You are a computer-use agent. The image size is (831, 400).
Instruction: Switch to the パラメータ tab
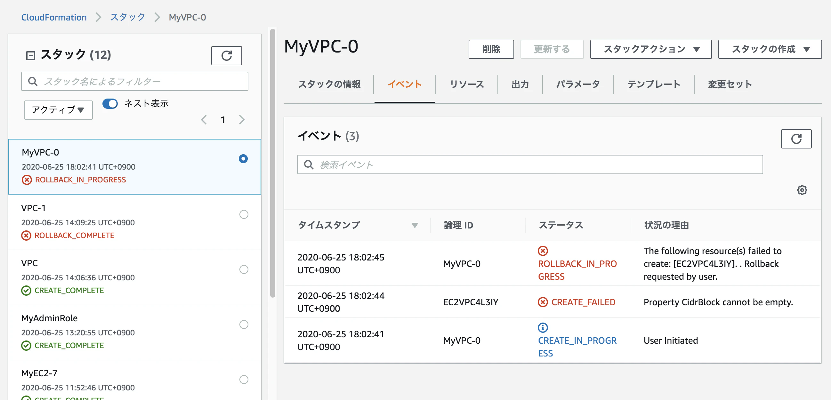tap(578, 84)
